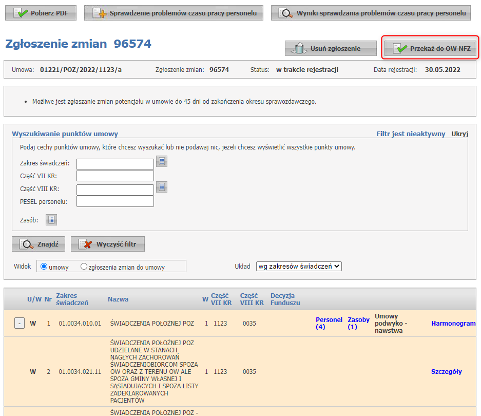Open Zasoby (1) link
Screen dimensions: 481x416
(358, 323)
